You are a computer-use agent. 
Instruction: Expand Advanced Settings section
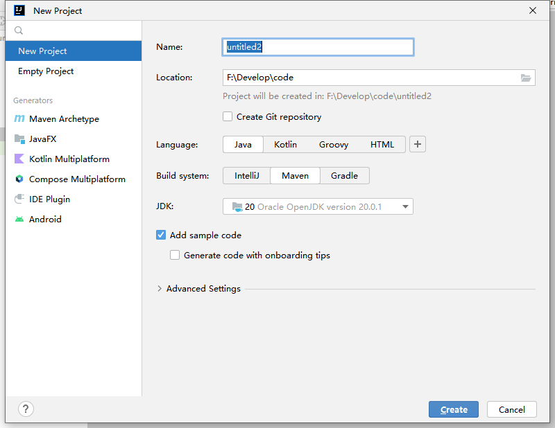click(x=160, y=289)
